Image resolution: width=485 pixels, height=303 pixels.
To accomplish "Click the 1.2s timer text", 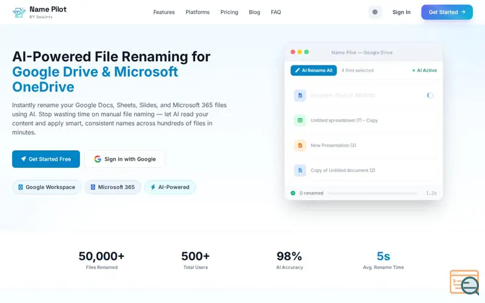I will 431,193.
